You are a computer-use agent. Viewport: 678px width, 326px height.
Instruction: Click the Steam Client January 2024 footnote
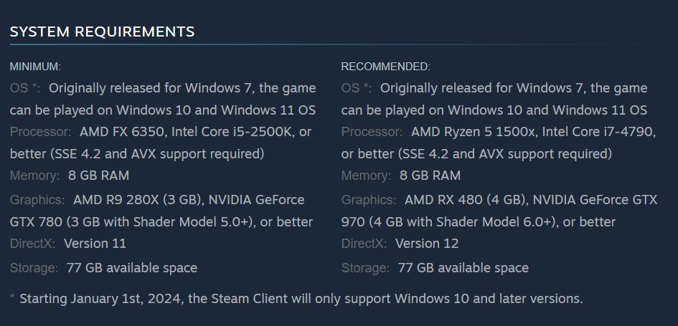pos(301,298)
